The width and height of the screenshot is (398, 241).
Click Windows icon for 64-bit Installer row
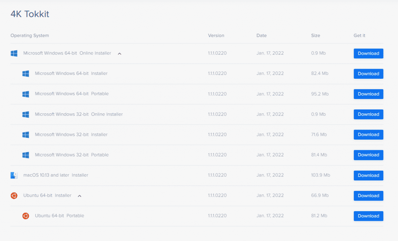tap(26, 74)
